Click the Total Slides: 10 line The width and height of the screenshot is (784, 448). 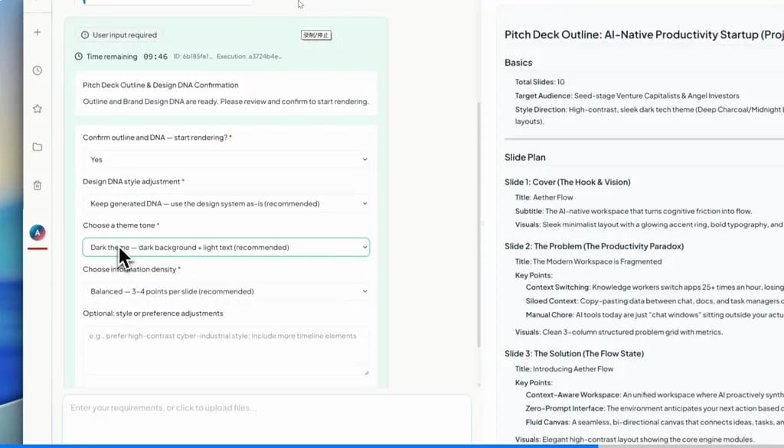pos(540,82)
